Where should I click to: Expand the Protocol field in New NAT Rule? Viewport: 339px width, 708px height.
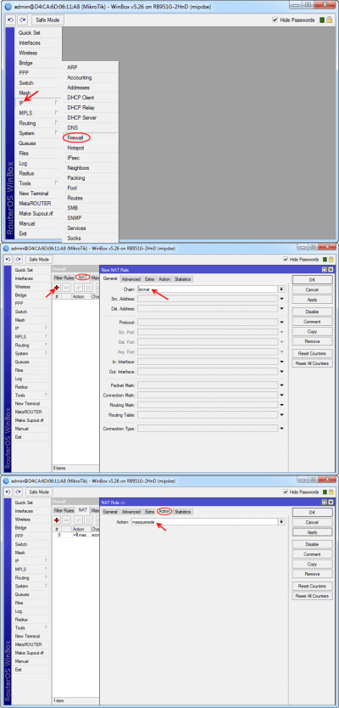[x=281, y=323]
